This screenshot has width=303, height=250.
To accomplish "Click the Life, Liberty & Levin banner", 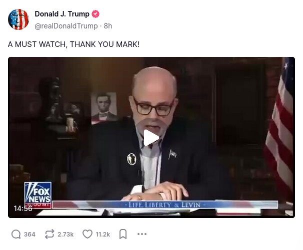I will (x=165, y=205).
